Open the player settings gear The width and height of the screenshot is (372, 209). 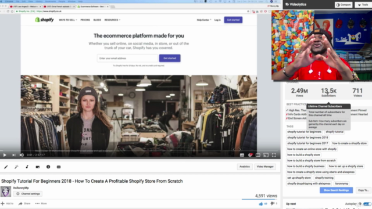(250, 155)
